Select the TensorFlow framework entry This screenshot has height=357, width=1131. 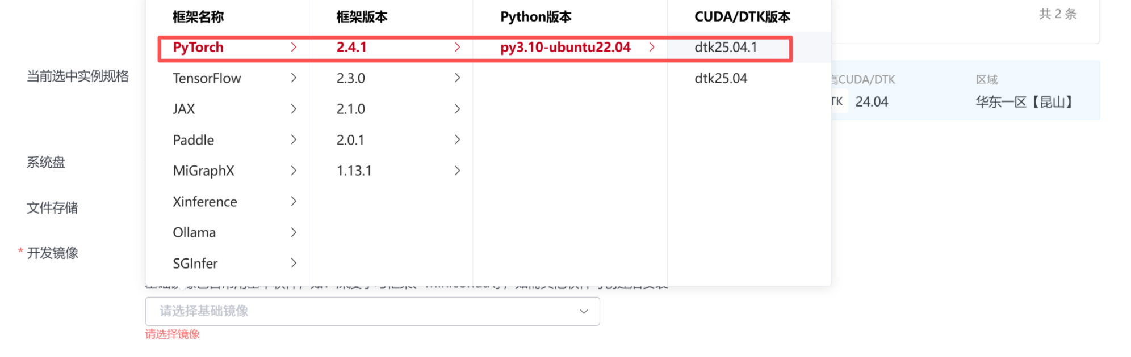point(207,78)
